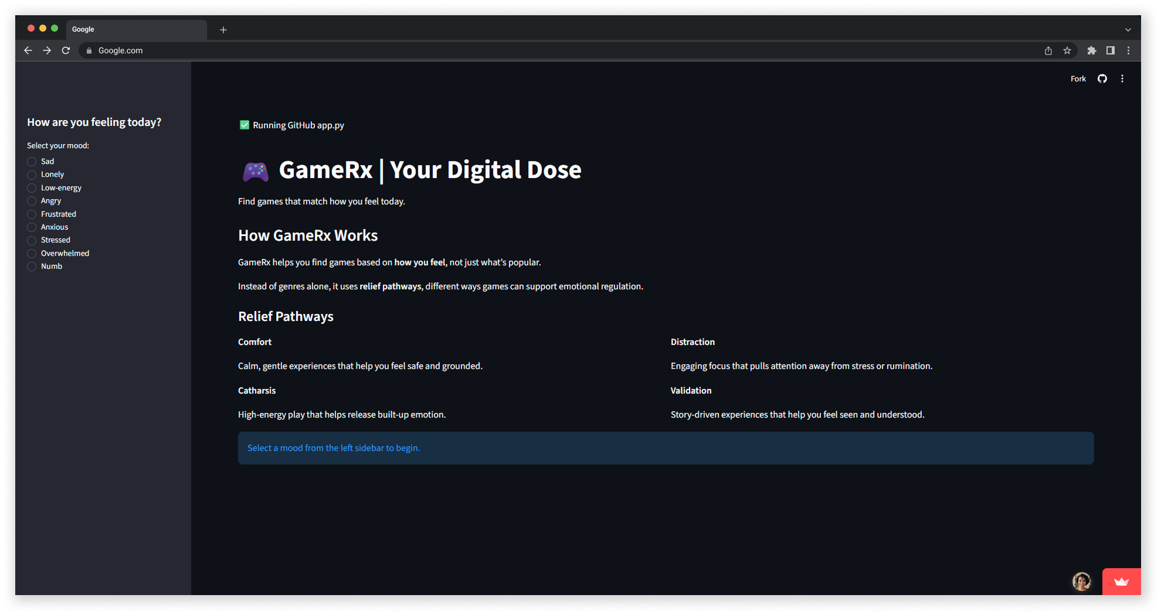
Task: Click the 'Distraction' pathway heading
Action: coord(692,342)
